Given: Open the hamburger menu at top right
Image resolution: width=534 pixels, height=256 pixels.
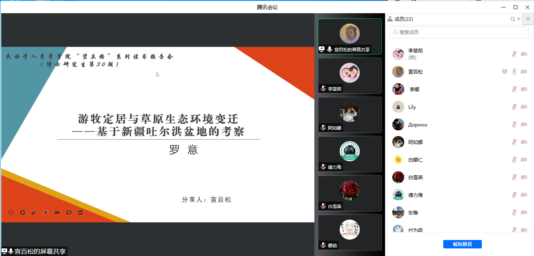Looking at the screenshot, I should [528, 19].
